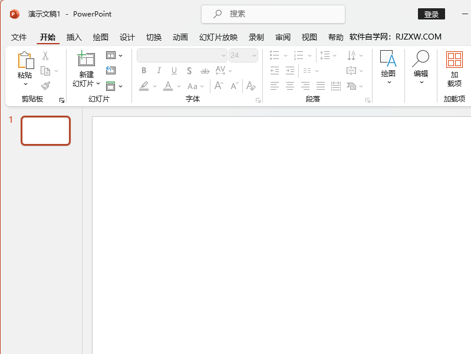The width and height of the screenshot is (471, 354).
Task: Open the slide Layout button
Action: 111,55
